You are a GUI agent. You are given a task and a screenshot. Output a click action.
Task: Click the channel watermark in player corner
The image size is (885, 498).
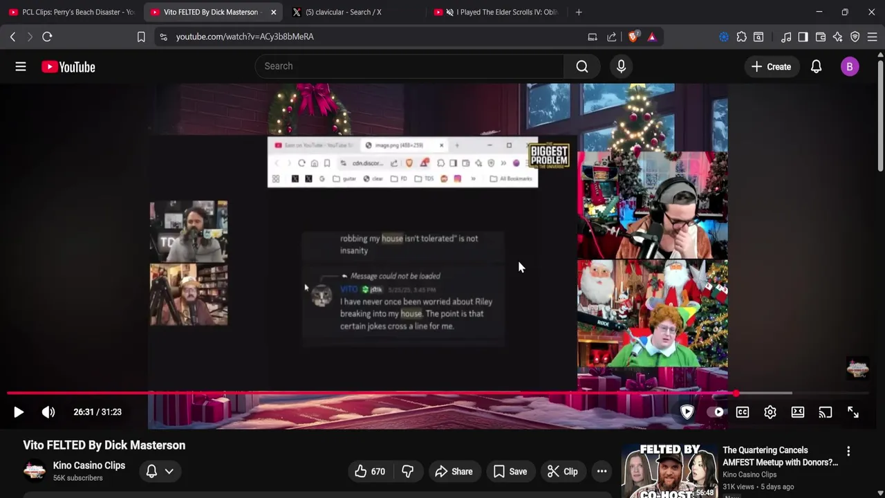click(857, 369)
